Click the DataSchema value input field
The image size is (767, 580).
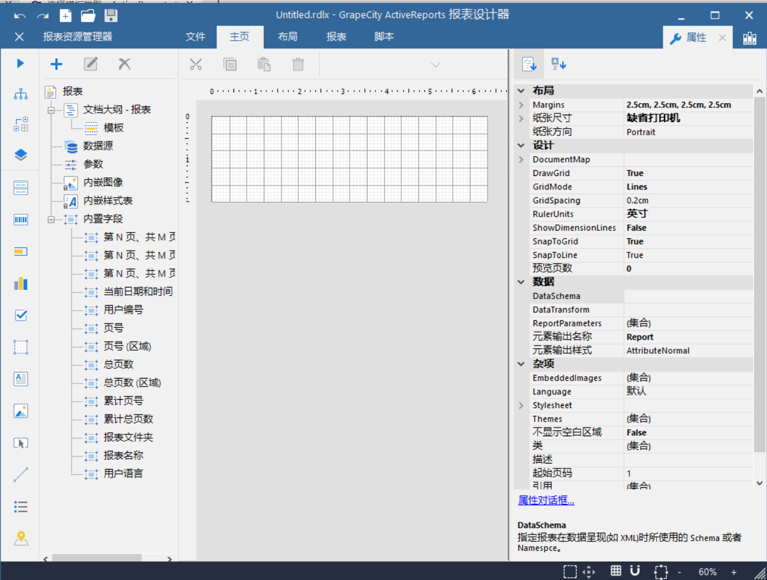[x=689, y=296]
